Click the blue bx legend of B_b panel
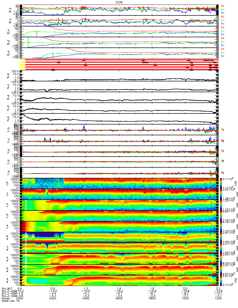 [223, 13]
